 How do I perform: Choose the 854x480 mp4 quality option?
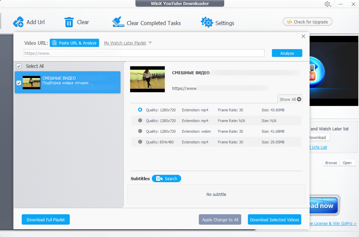click(140, 142)
